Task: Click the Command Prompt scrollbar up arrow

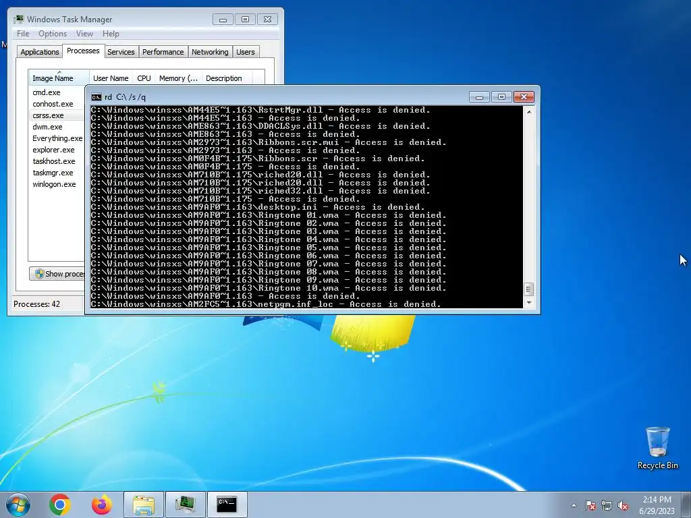Action: (529, 111)
